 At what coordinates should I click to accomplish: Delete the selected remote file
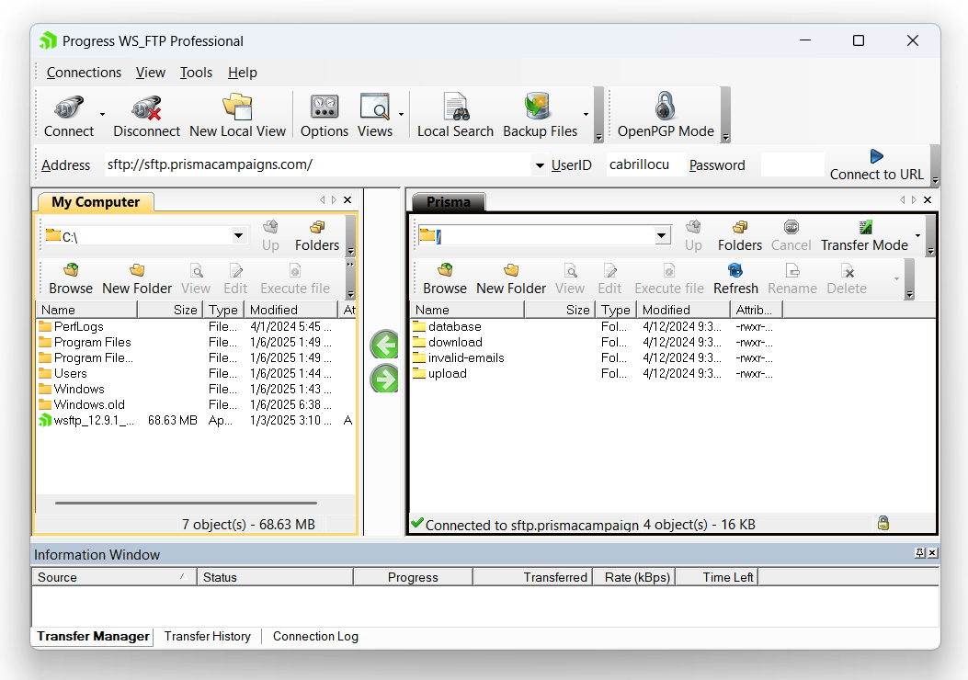pos(845,276)
